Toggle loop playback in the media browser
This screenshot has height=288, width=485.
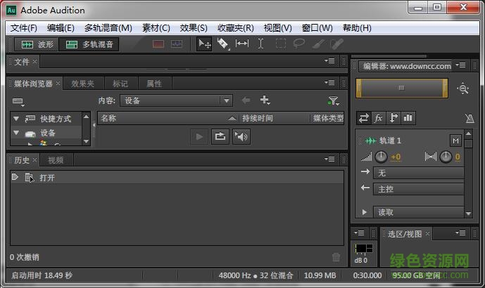tap(220, 137)
